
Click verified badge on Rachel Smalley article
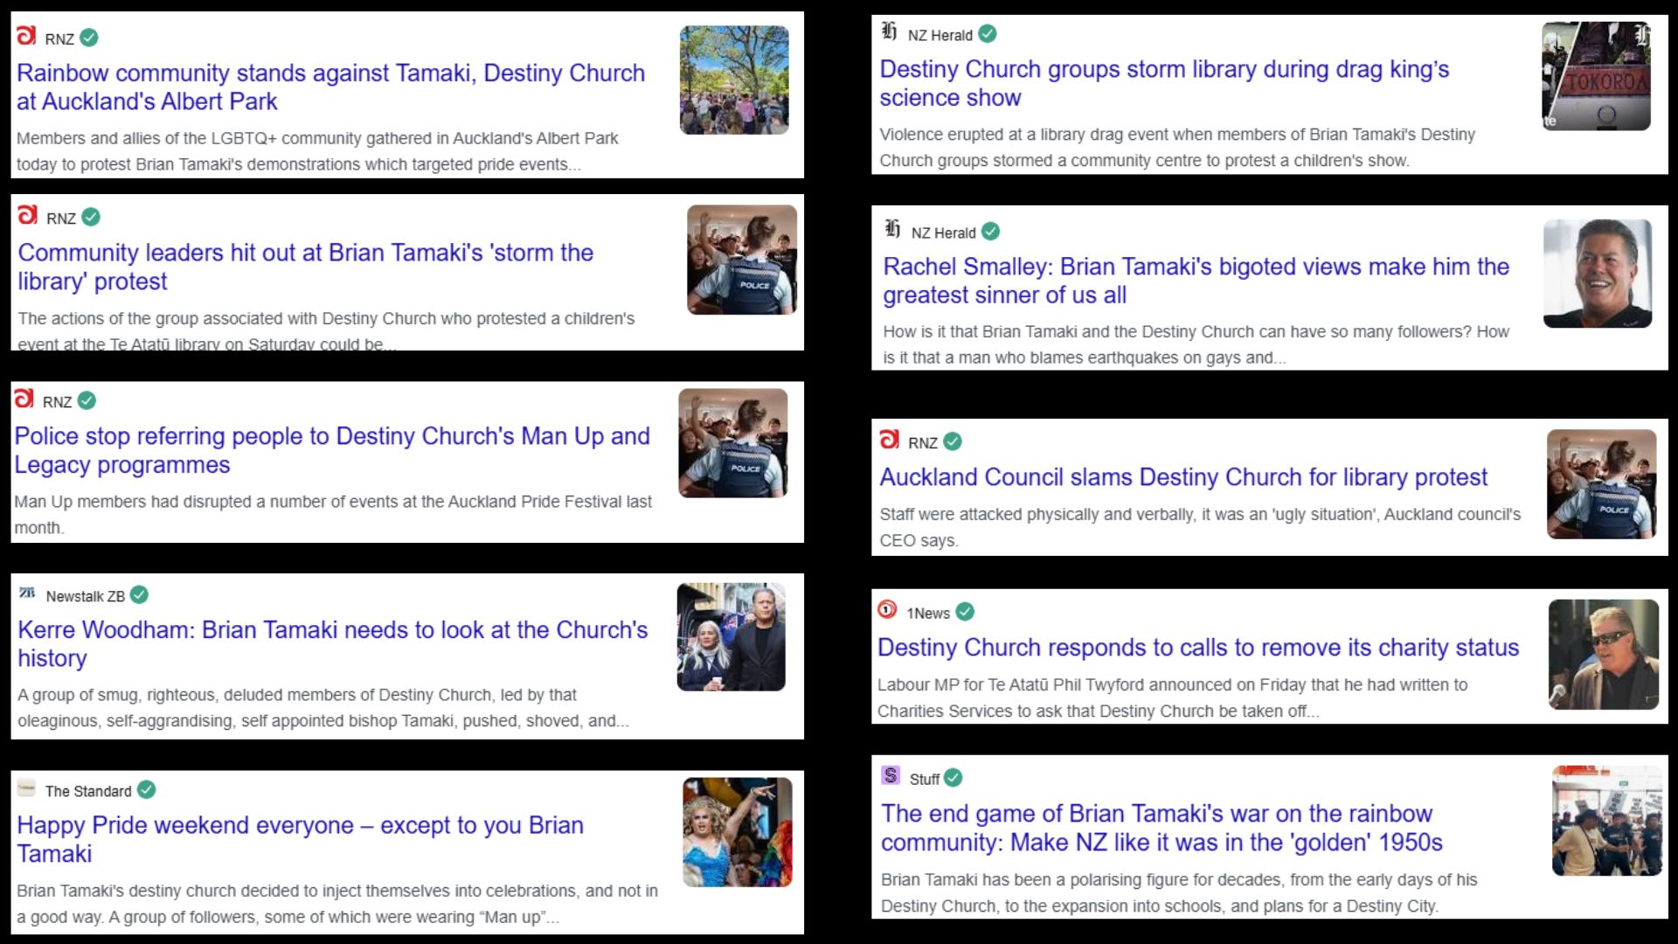(991, 231)
